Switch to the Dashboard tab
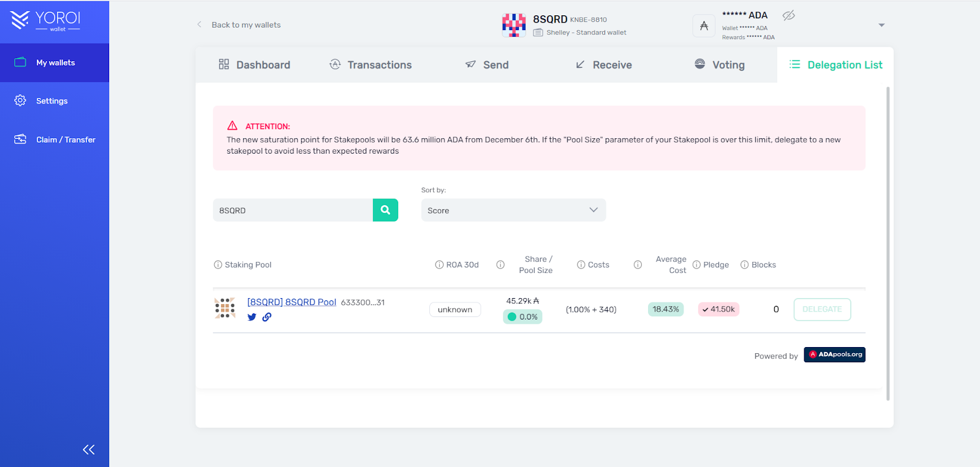980x467 pixels. [x=254, y=65]
